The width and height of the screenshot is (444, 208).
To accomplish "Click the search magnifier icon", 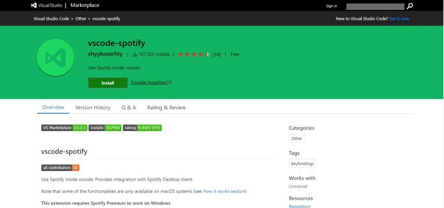I will pyautogui.click(x=410, y=6).
